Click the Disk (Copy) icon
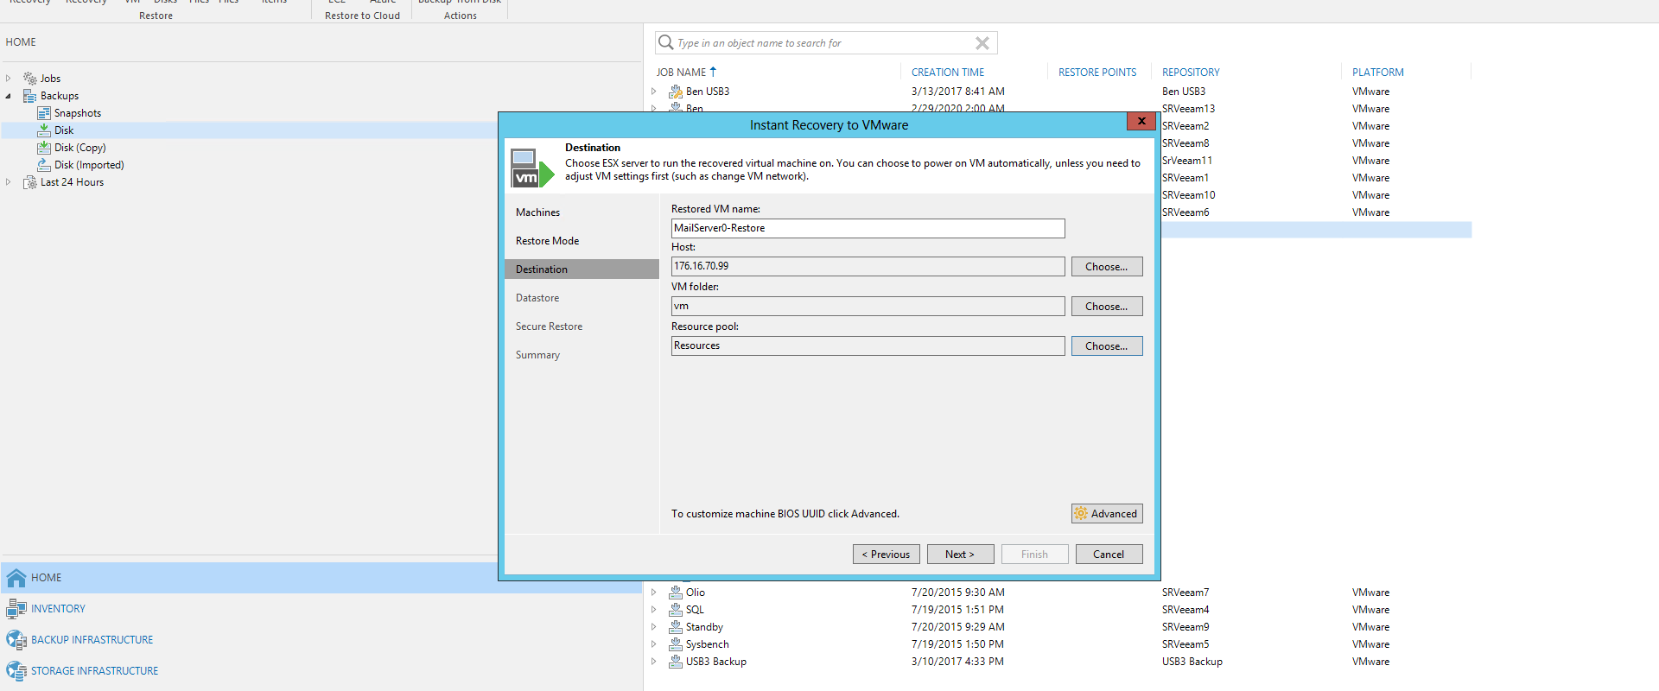Image resolution: width=1659 pixels, height=691 pixels. 44,148
